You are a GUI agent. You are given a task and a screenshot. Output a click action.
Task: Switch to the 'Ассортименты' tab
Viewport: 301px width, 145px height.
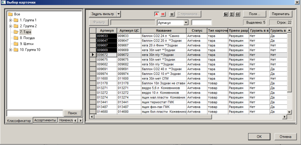coord(45,120)
